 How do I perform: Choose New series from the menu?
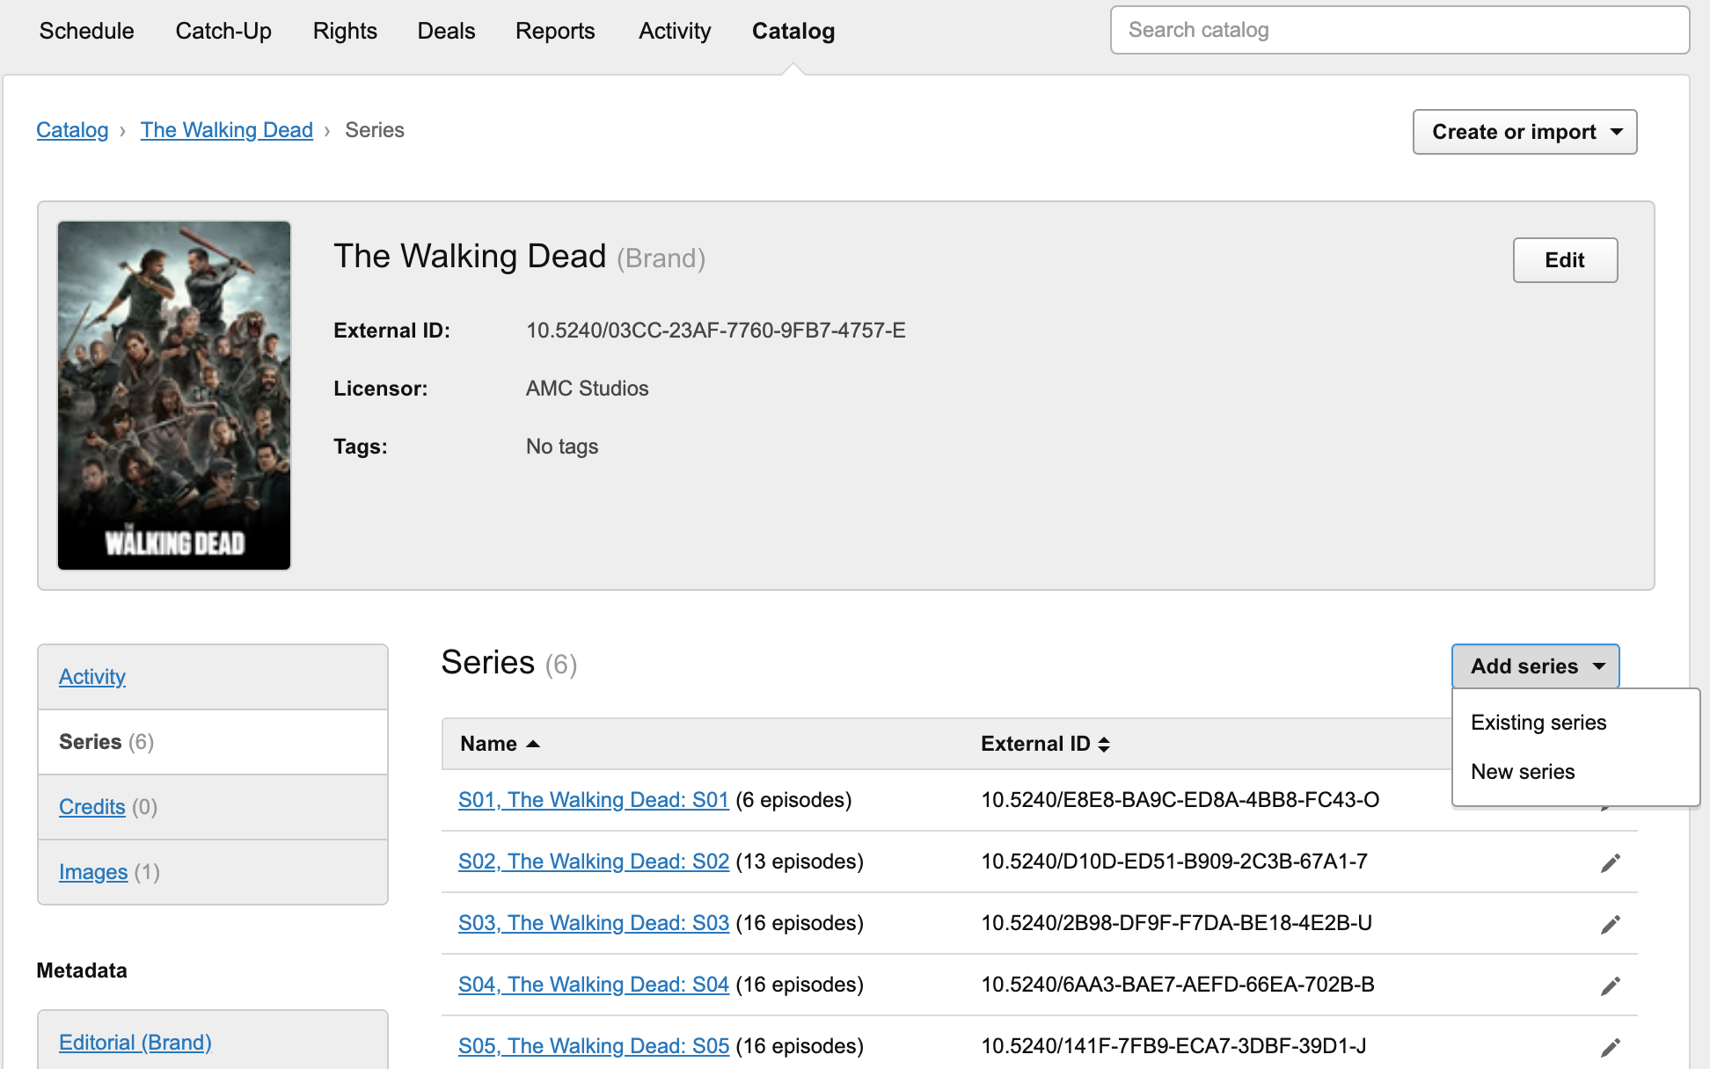[x=1523, y=772]
